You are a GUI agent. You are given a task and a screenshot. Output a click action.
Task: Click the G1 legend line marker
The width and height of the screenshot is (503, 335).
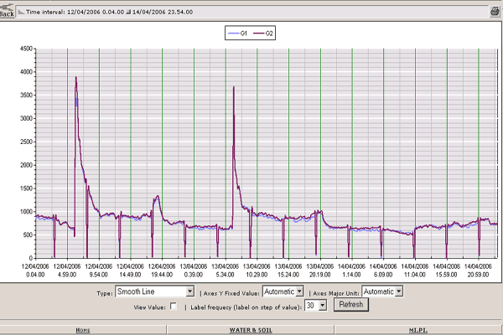pyautogui.click(x=233, y=33)
